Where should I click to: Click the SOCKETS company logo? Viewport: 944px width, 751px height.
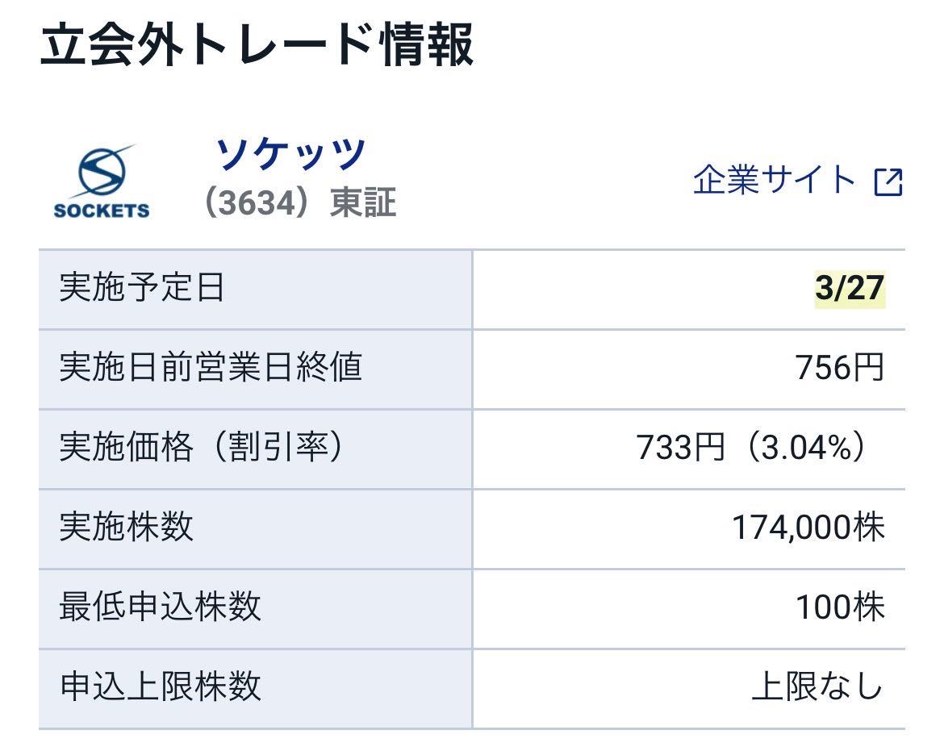102,179
